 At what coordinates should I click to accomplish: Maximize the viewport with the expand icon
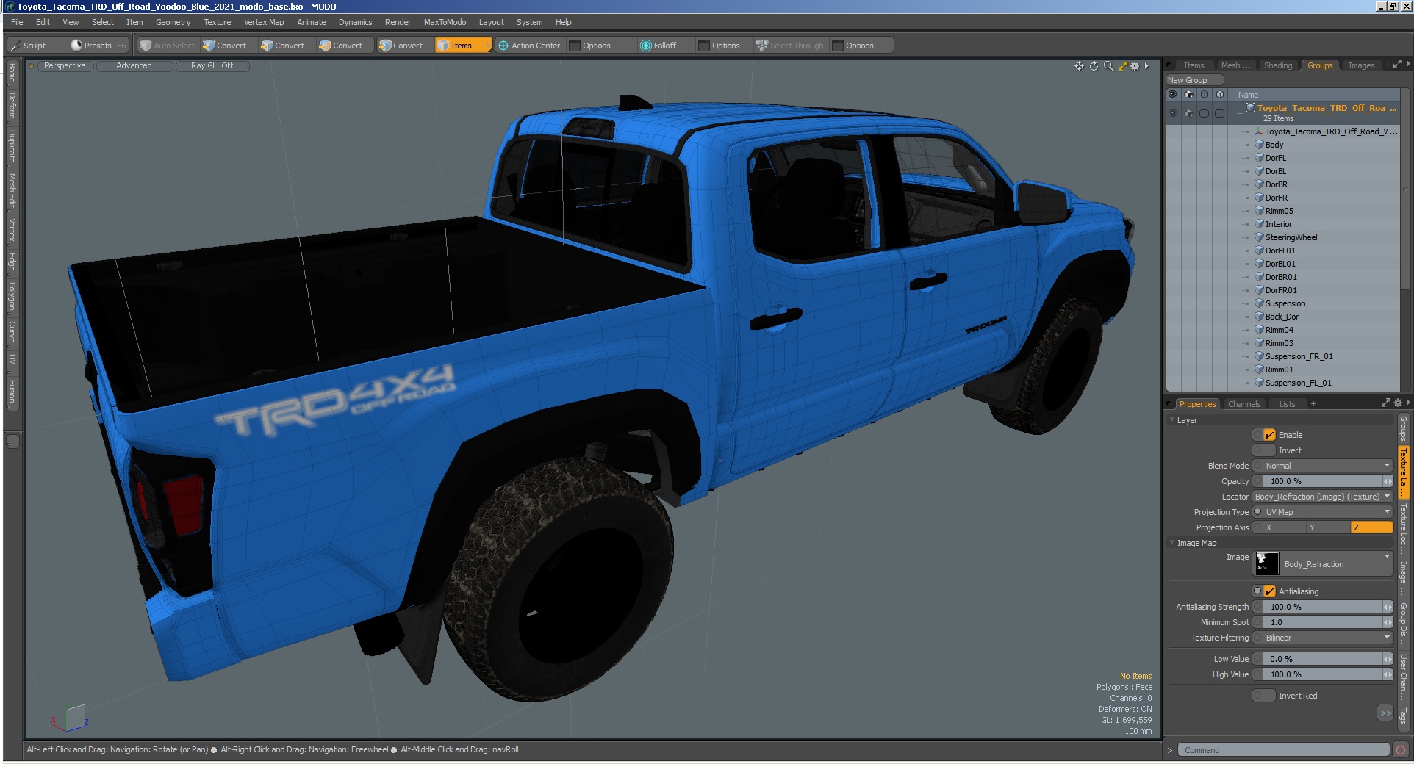point(1122,66)
